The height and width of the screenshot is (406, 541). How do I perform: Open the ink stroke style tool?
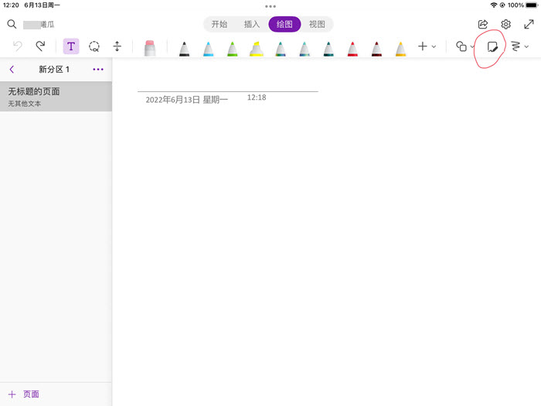[x=515, y=46]
